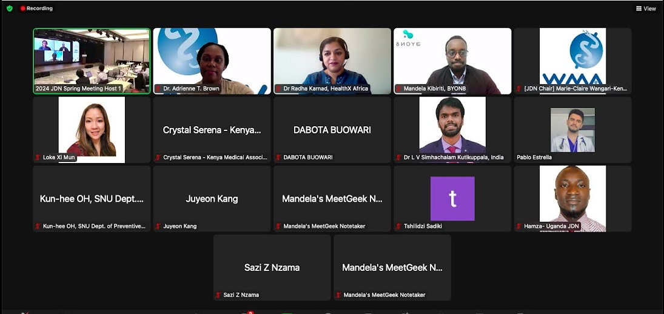664x314 pixels.
Task: Open the View layout menu
Action: [646, 8]
